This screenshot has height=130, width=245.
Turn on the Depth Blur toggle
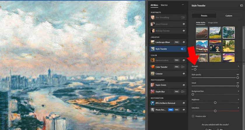[183, 92]
